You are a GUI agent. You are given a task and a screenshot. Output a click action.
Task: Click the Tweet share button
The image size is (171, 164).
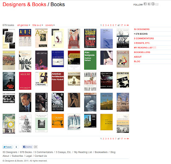click(7, 147)
